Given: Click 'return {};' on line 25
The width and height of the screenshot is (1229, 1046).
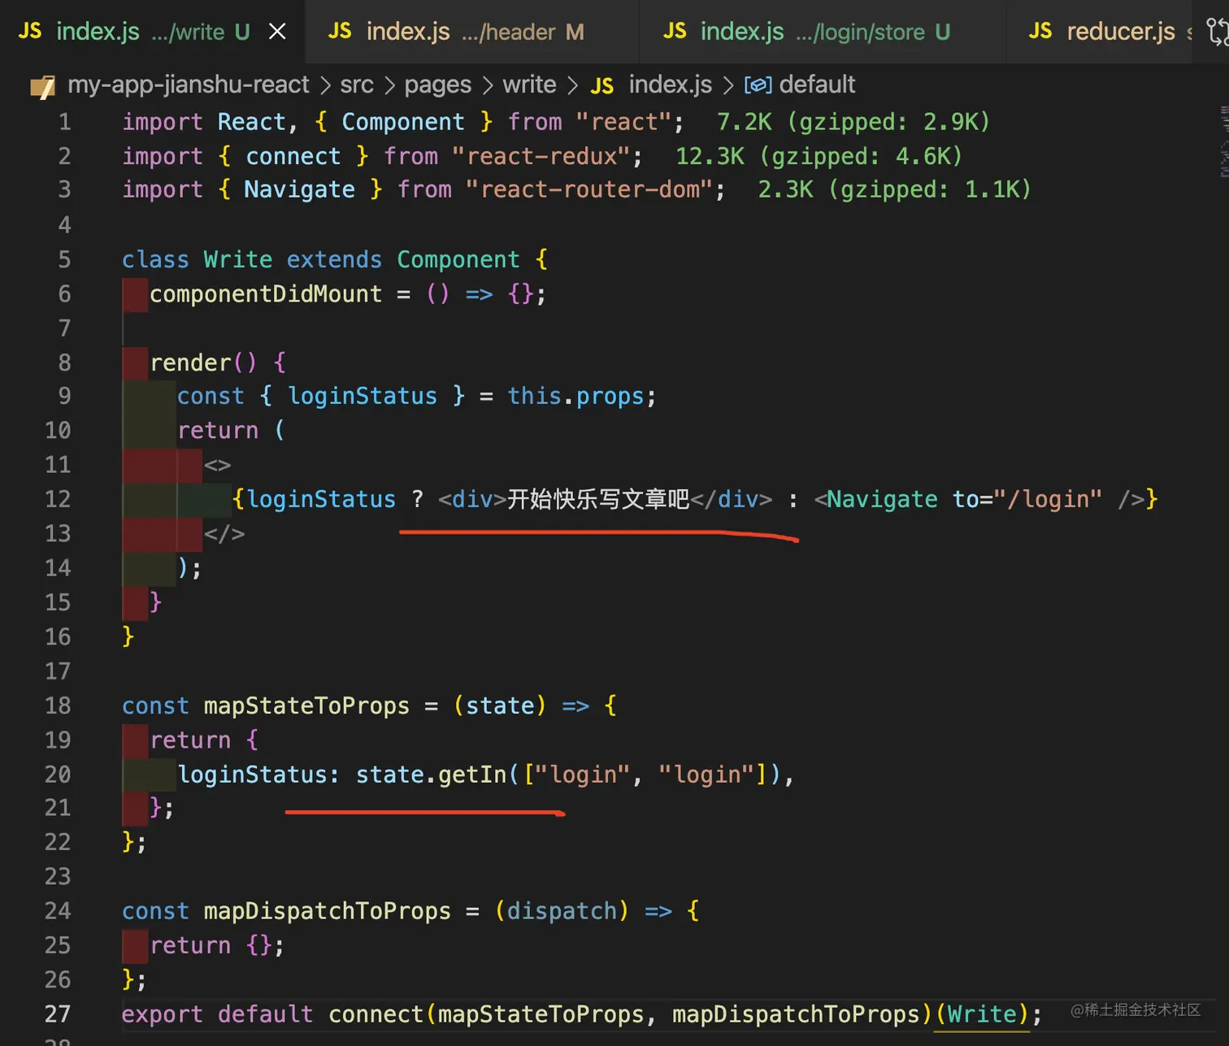Looking at the screenshot, I should (217, 945).
